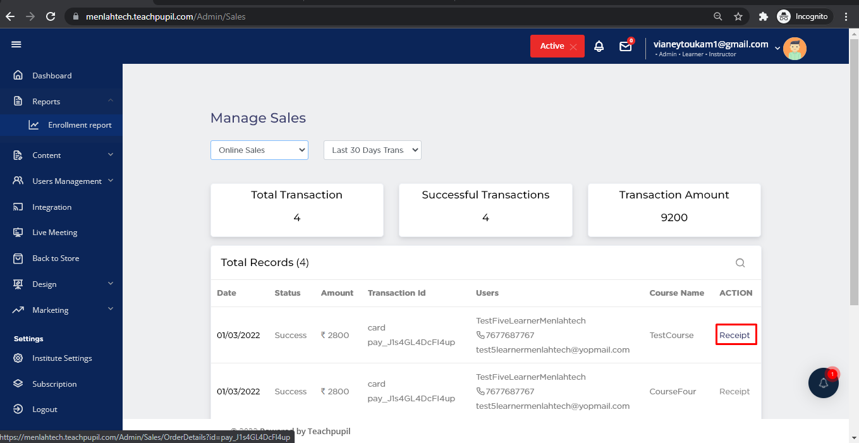This screenshot has height=443, width=859.
Task: Open the mail envelope icon
Action: 625,46
